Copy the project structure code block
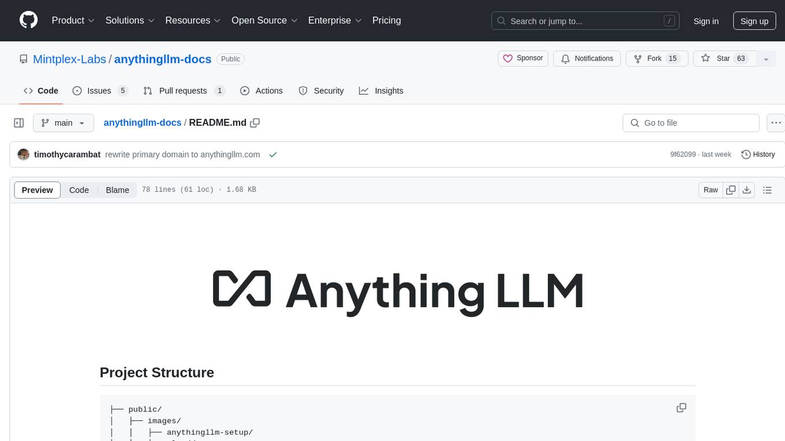This screenshot has width=785, height=441. click(681, 408)
